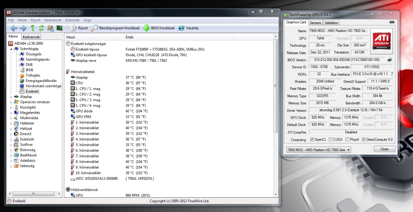Select the Érzékelő tree item

(x=32, y=91)
